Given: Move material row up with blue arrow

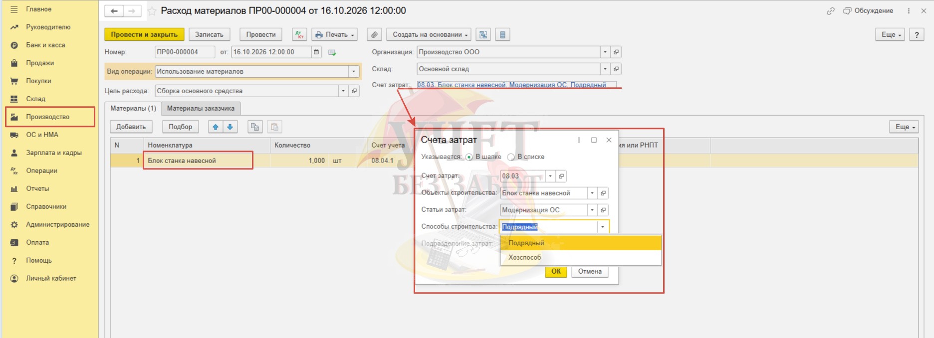Looking at the screenshot, I should (x=216, y=127).
